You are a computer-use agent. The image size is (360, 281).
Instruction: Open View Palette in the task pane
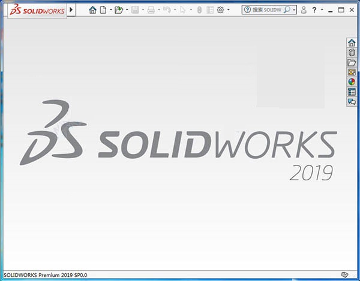click(x=352, y=72)
